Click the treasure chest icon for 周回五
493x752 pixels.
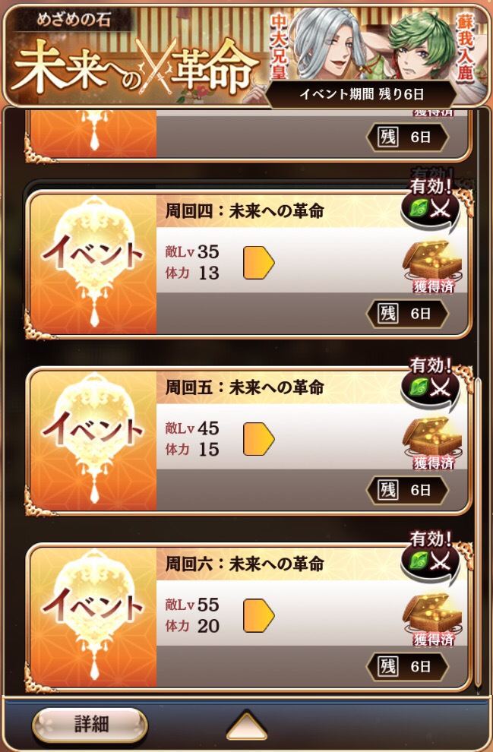tap(432, 443)
